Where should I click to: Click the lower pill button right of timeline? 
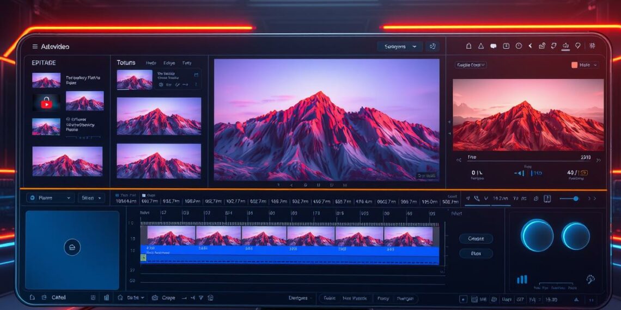point(476,254)
